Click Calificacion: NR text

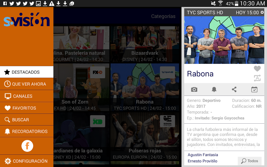coord(247,106)
